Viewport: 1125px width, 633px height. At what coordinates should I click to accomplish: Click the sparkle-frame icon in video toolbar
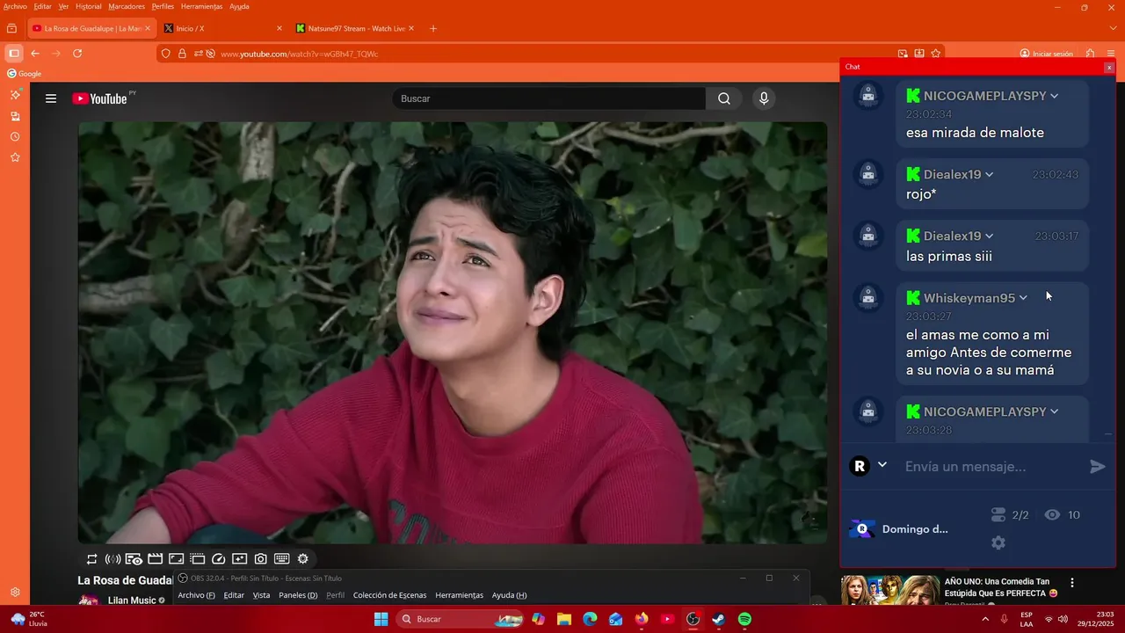239,559
